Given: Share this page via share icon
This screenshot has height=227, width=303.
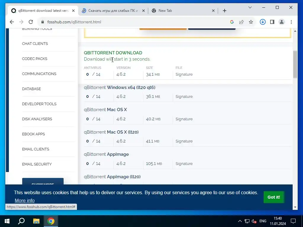Looking at the screenshot, I should 241,22.
